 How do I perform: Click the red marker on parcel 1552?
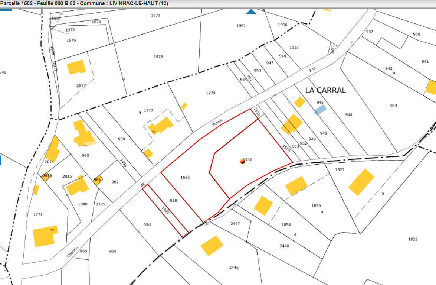pyautogui.click(x=242, y=161)
